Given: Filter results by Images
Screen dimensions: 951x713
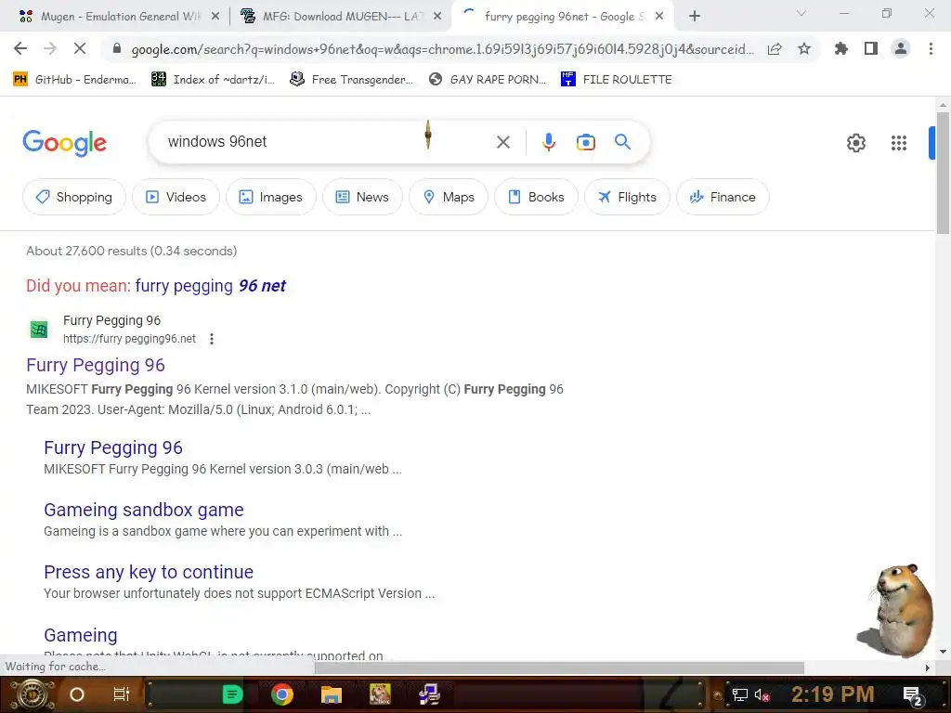Looking at the screenshot, I should (270, 197).
